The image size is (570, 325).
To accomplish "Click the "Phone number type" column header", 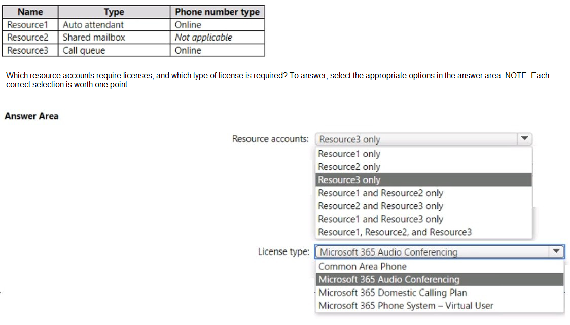I will tap(217, 12).
